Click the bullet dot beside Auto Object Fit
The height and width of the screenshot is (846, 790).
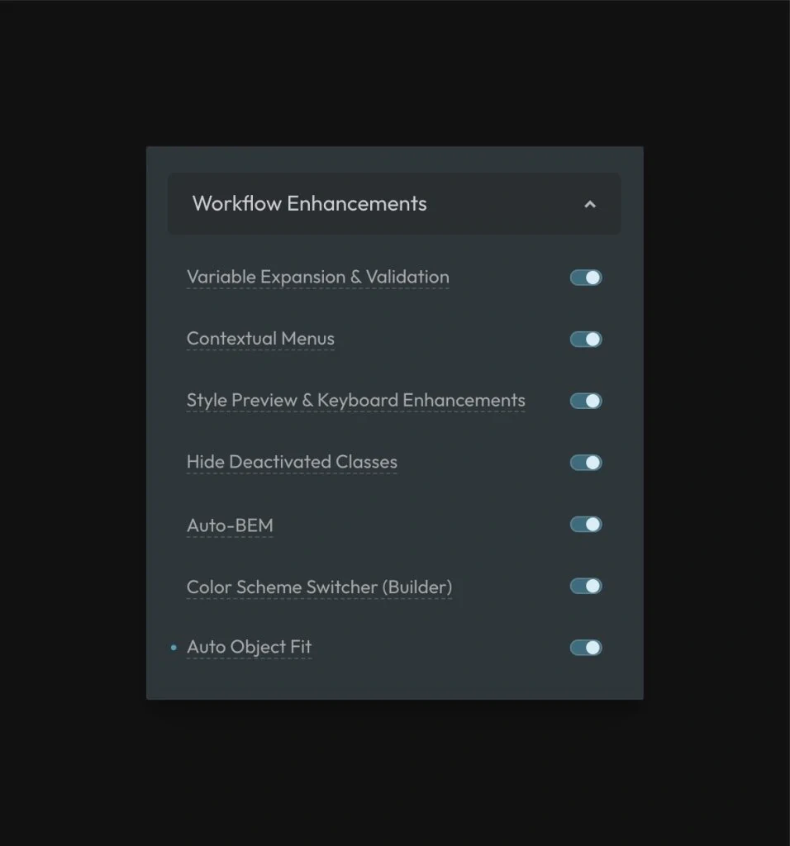click(x=173, y=648)
